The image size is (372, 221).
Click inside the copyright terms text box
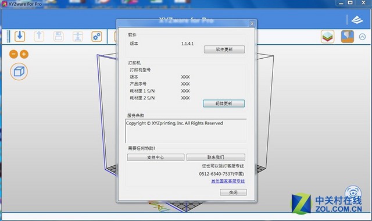(186, 131)
